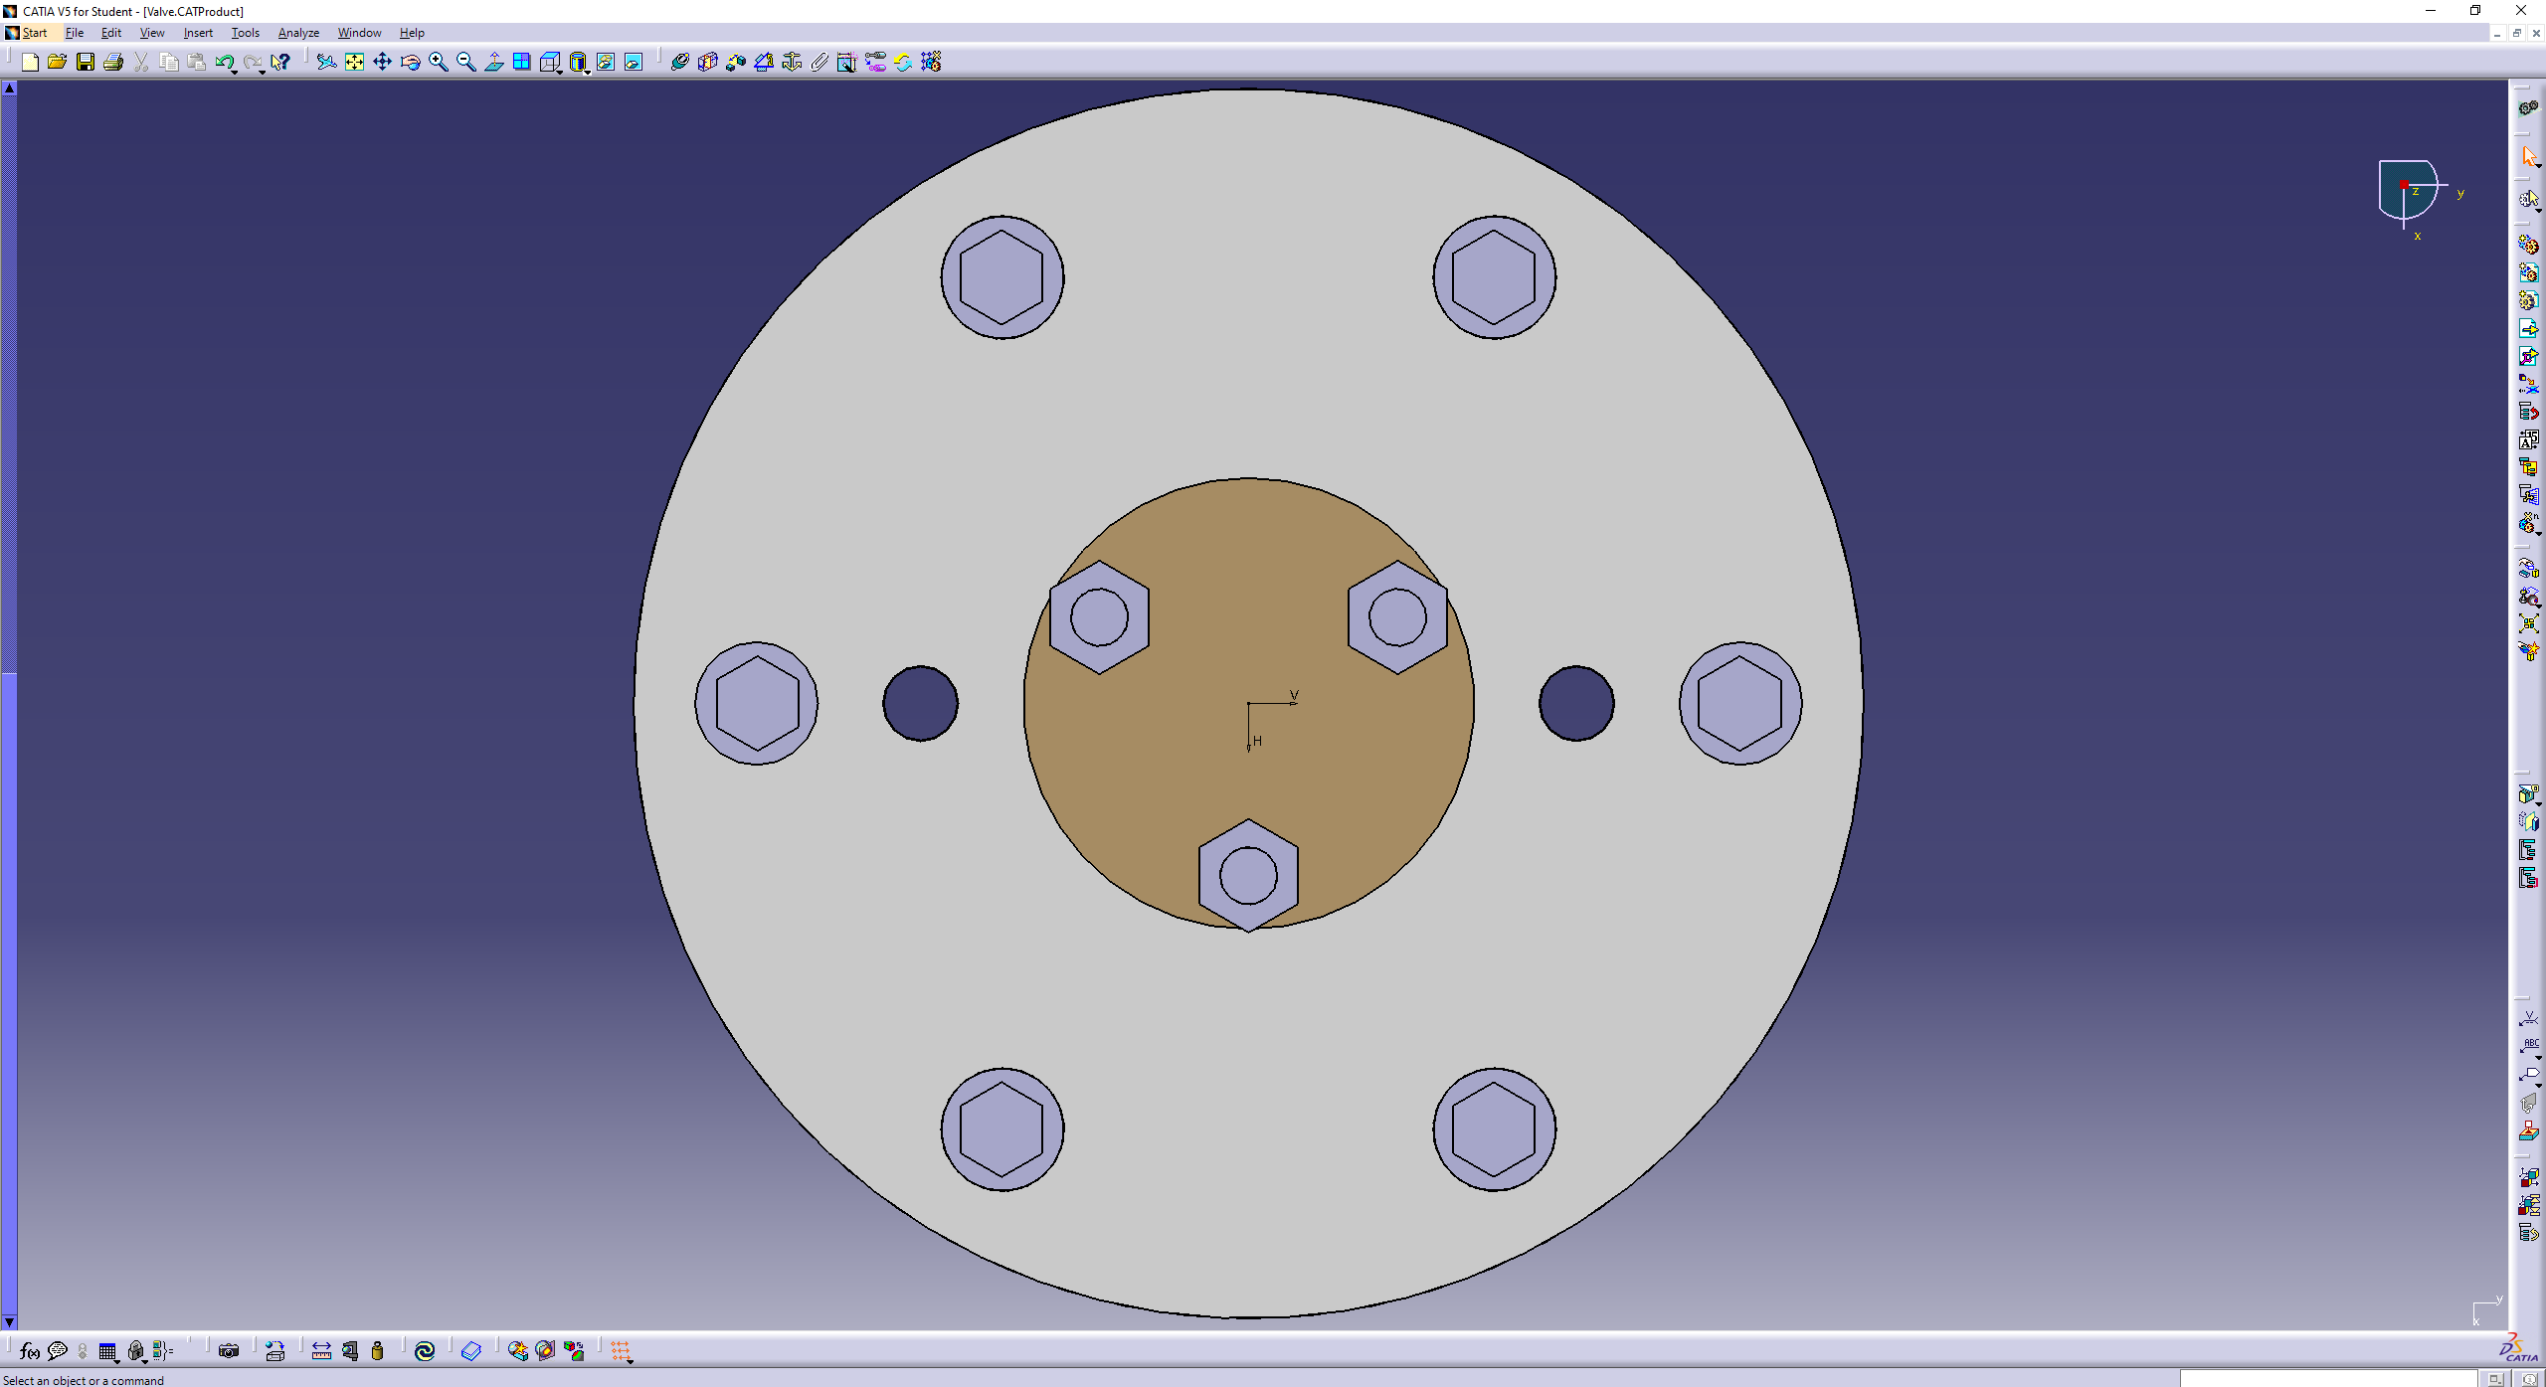The image size is (2546, 1387).
Task: Click Fit All In view icon
Action: [354, 63]
